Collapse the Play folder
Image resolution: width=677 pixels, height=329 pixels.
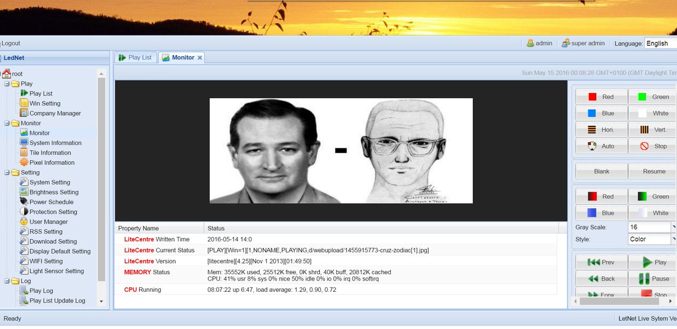tap(6, 84)
